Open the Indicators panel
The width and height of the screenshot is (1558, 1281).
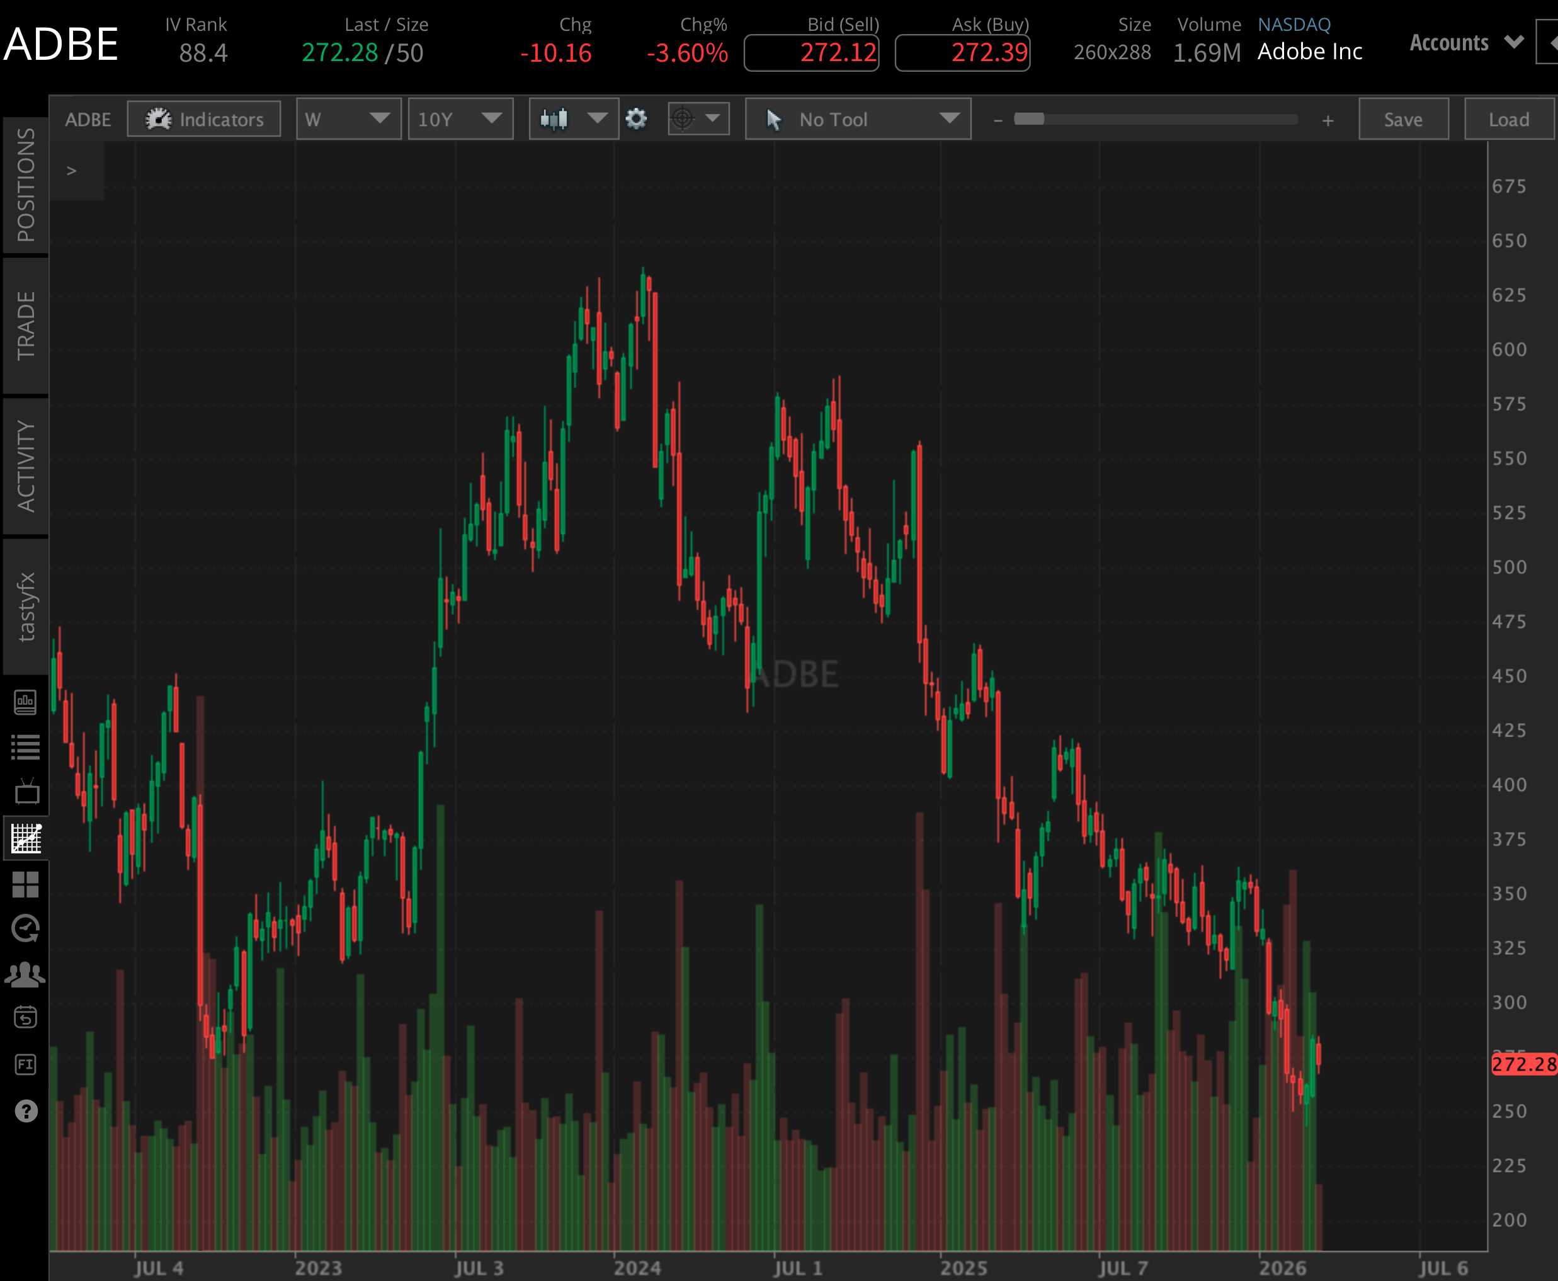(x=203, y=119)
